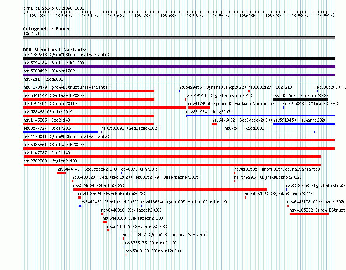The image size is (346, 270).
Task: Click nsv6447139 (Sedlazeck2020) label
Action: [137, 226]
